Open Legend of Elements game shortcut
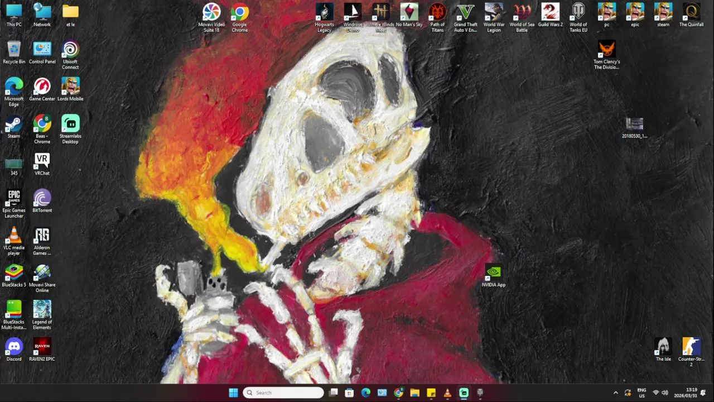Screen dimensions: 714x402 (x=42, y=315)
